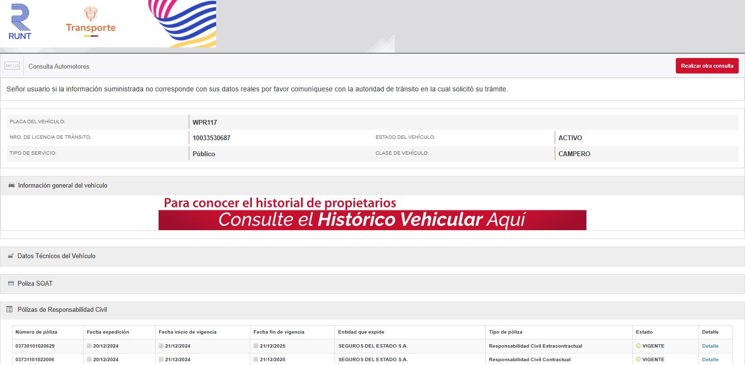745x365 pixels.
Task: Expand Datos Técnicos del Vehículo section
Action: pos(57,256)
